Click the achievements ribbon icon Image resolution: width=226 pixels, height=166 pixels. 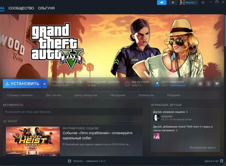tap(157, 84)
